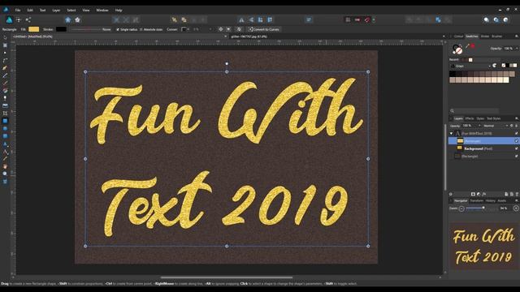Toggle the snapping magnet icon
The height and width of the screenshot is (292, 520).
pyautogui.click(x=367, y=19)
